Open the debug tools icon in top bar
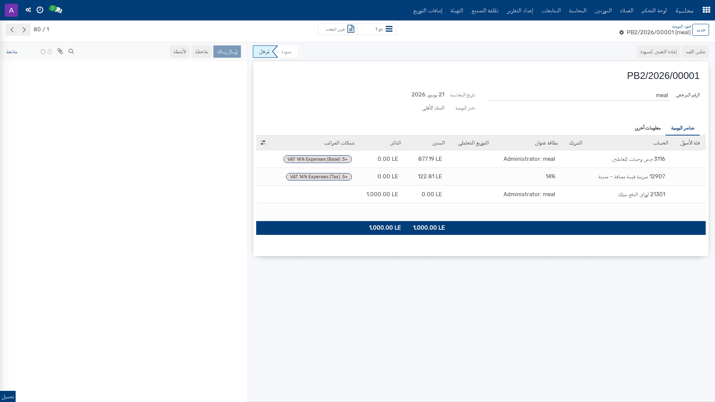 point(28,10)
